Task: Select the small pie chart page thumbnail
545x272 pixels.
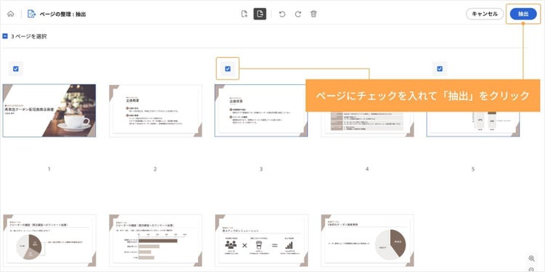Action: click(x=49, y=241)
